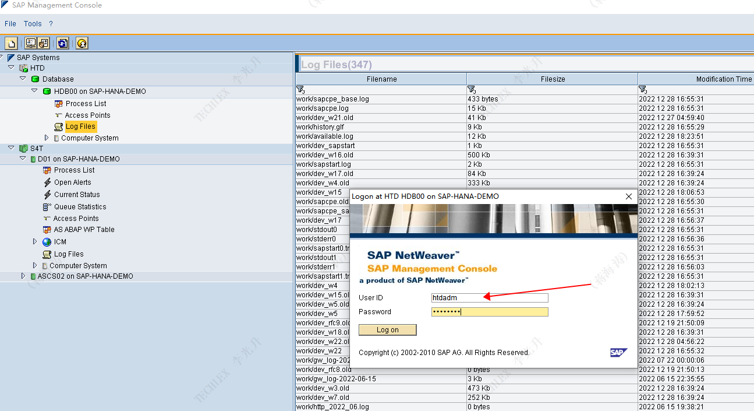754x411 pixels.
Task: Click the Process List icon under D01
Action: click(47, 170)
